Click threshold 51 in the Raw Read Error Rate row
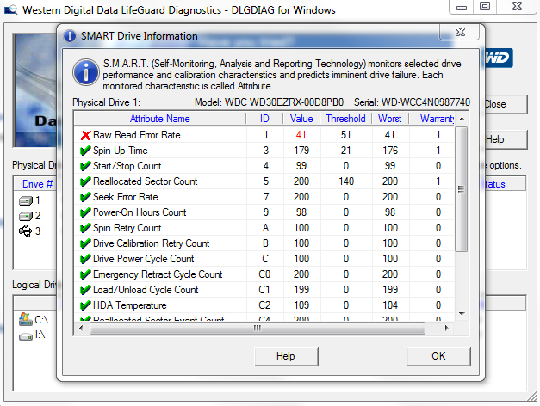 (x=345, y=135)
